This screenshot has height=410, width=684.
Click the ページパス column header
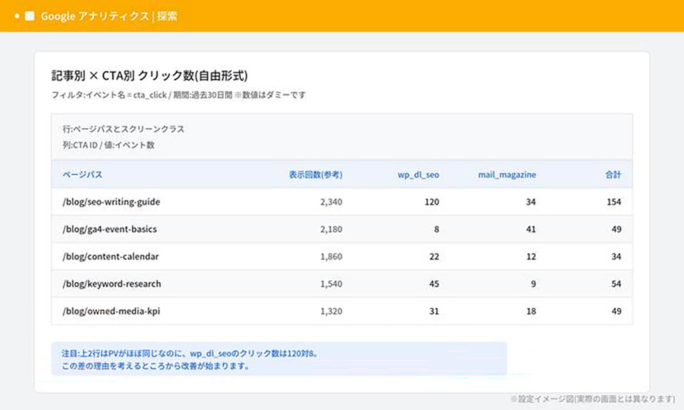pos(82,175)
